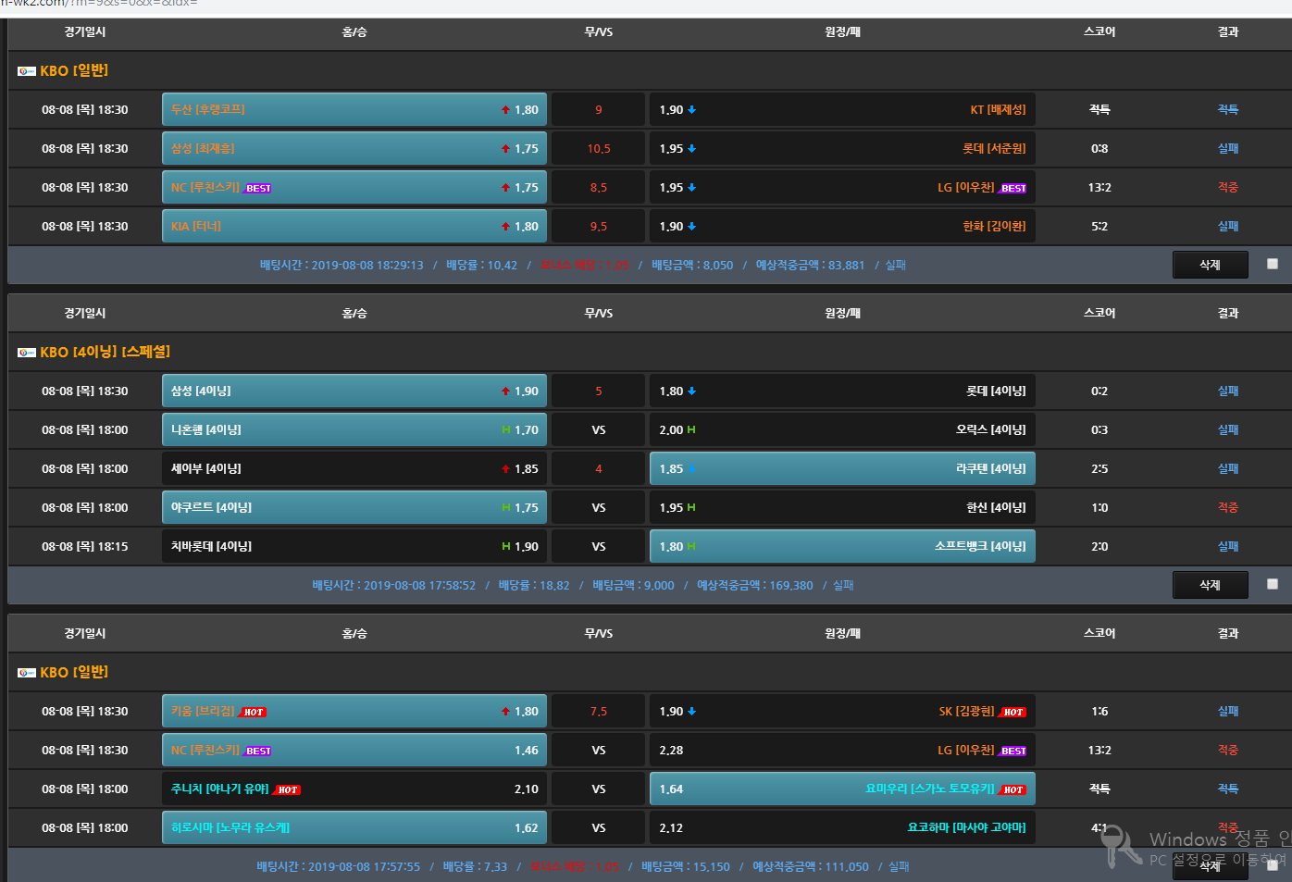Click the 히로시마 [노무라 유스케] home pick

point(354,828)
